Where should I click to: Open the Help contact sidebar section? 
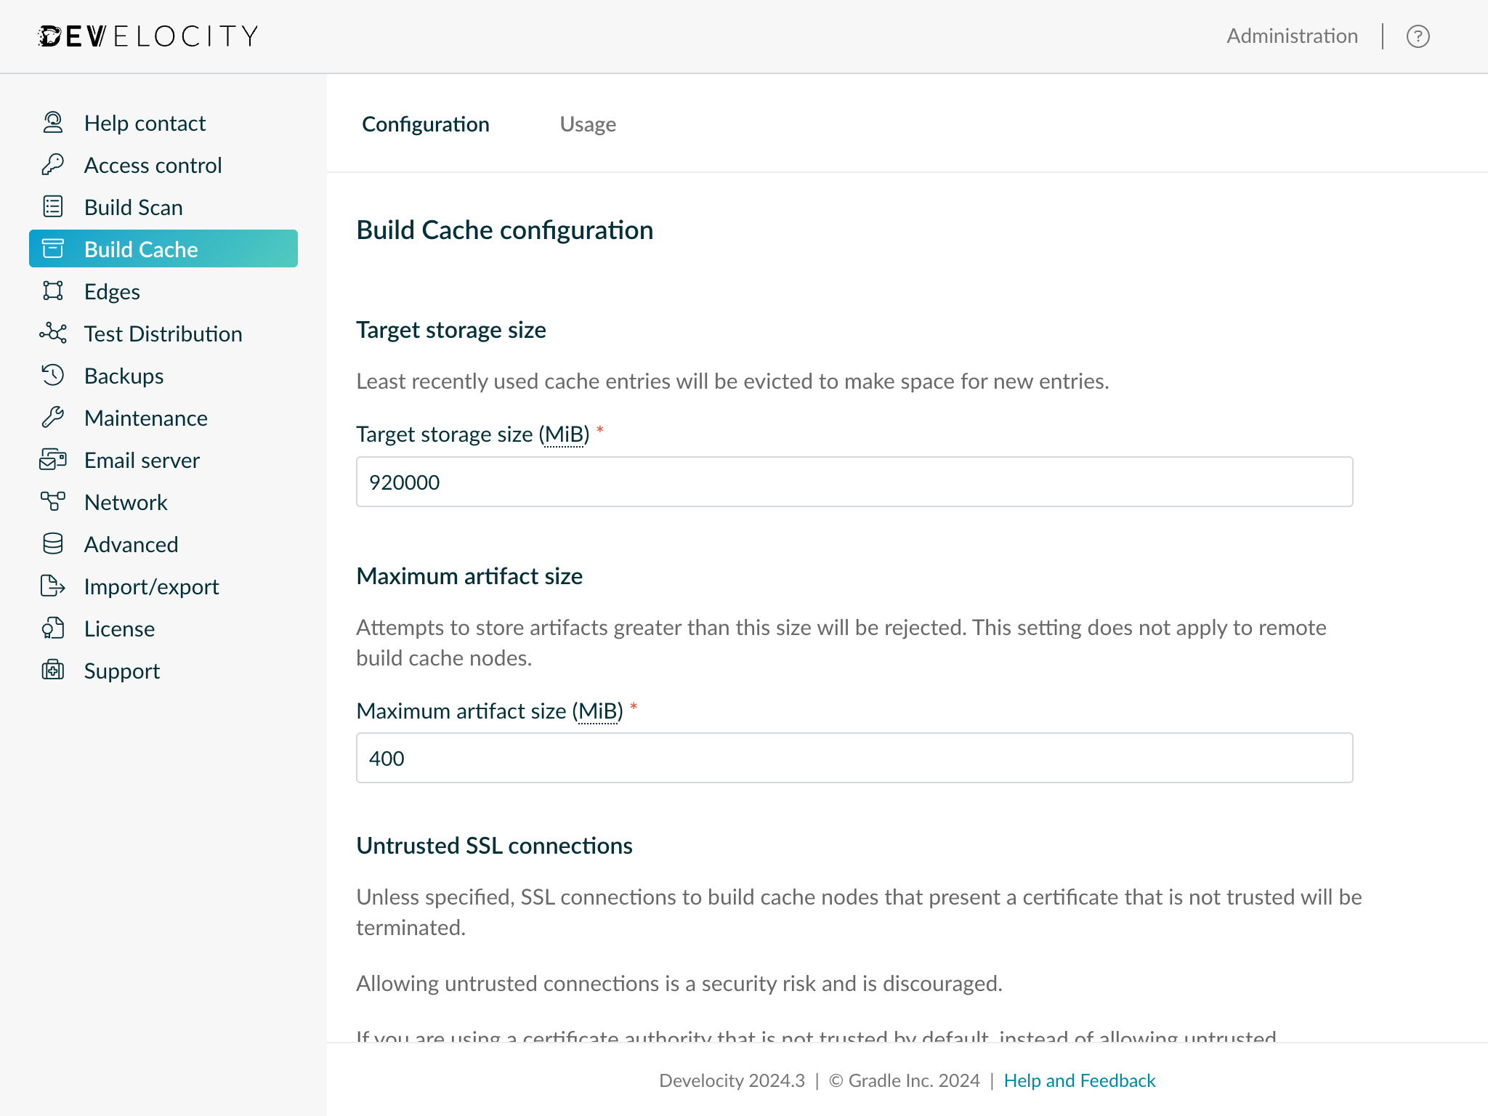click(144, 123)
